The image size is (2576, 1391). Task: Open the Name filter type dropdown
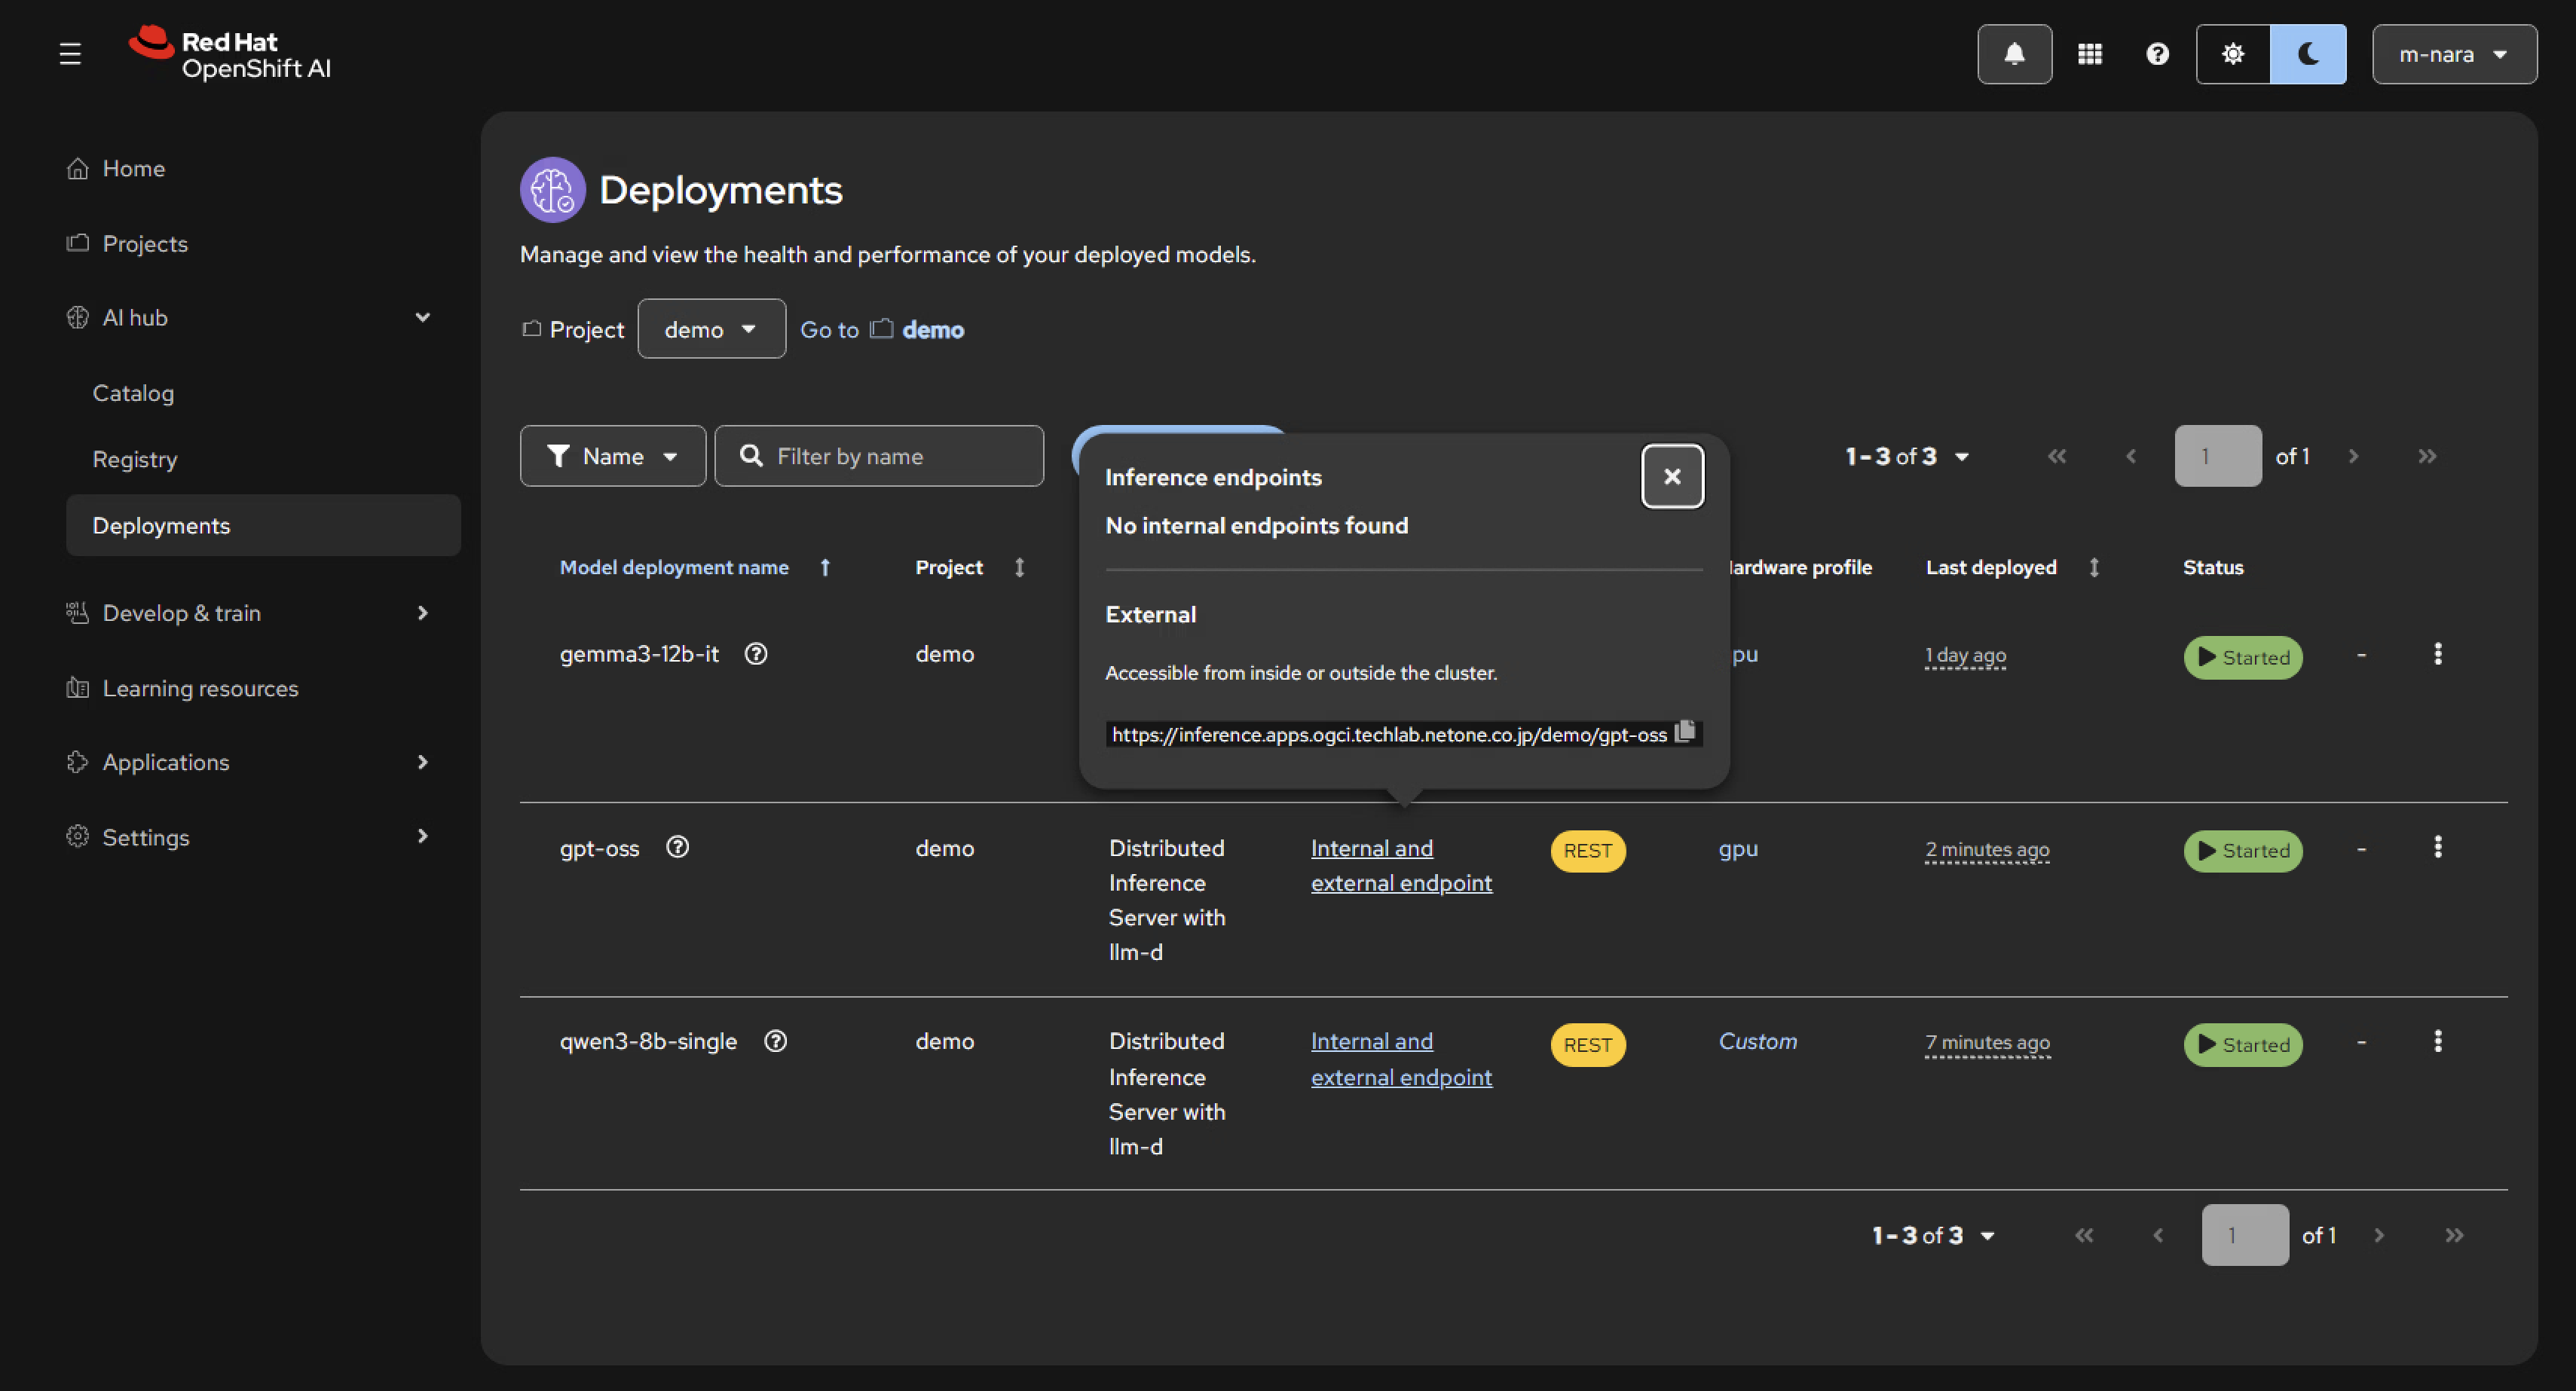pyautogui.click(x=612, y=456)
